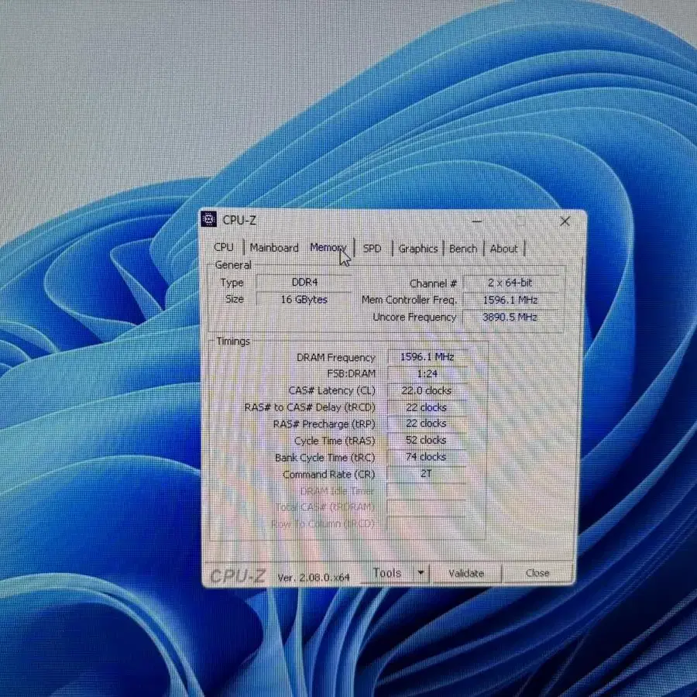Select the FSB:DRAM value 1:24
Screen dimensions: 697x697
click(x=427, y=373)
